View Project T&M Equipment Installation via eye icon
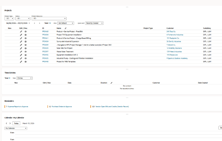Image resolution: width=222 pixels, height=141 pixels. pos(25,35)
